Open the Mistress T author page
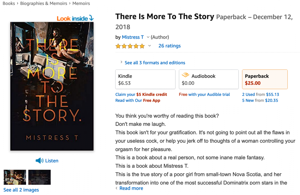The height and width of the screenshot is (195, 300). 133,37
